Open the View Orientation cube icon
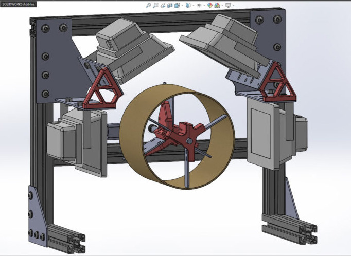Image resolution: width=351 pixels, height=256 pixels. click(x=177, y=5)
